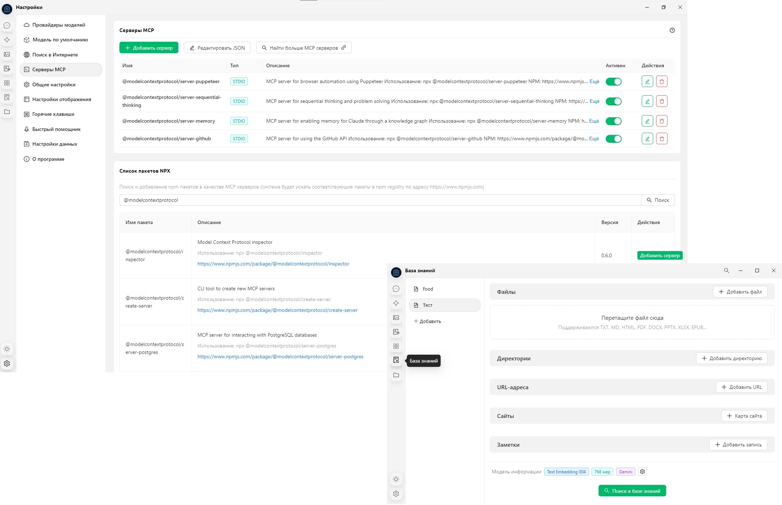Open Горячие клавиши section

[61, 114]
